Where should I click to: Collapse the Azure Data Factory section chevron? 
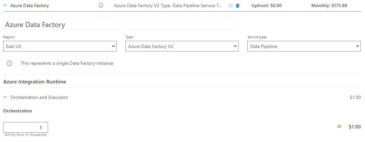coord(5,5)
